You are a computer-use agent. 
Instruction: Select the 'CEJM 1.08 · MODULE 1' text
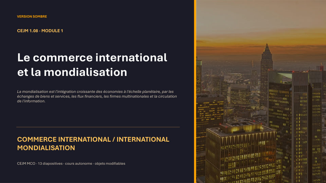40,31
